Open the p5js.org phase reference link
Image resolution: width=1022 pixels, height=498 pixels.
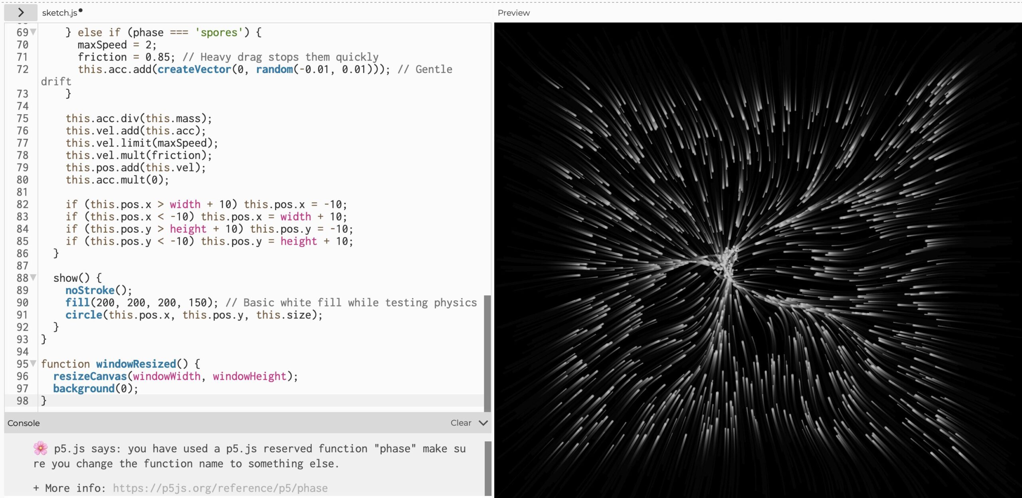click(220, 488)
